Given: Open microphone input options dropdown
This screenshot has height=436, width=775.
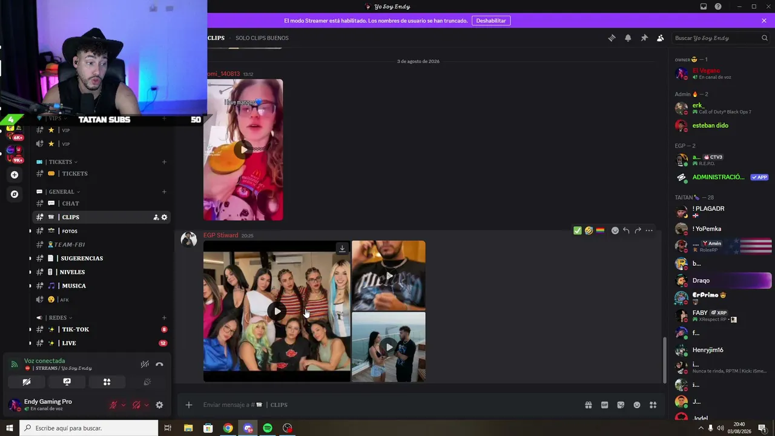Looking at the screenshot, I should click(x=124, y=405).
